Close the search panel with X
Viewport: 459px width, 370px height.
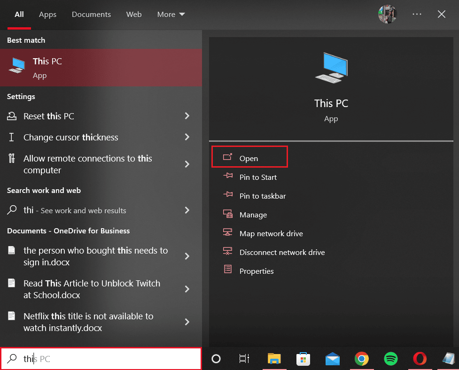tap(442, 14)
